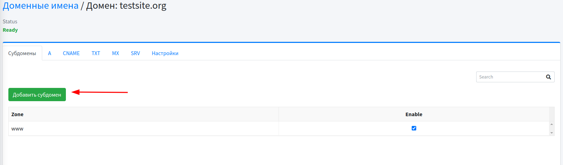The image size is (563, 165).
Task: Switch to the CNAME tab
Action: pyautogui.click(x=71, y=53)
